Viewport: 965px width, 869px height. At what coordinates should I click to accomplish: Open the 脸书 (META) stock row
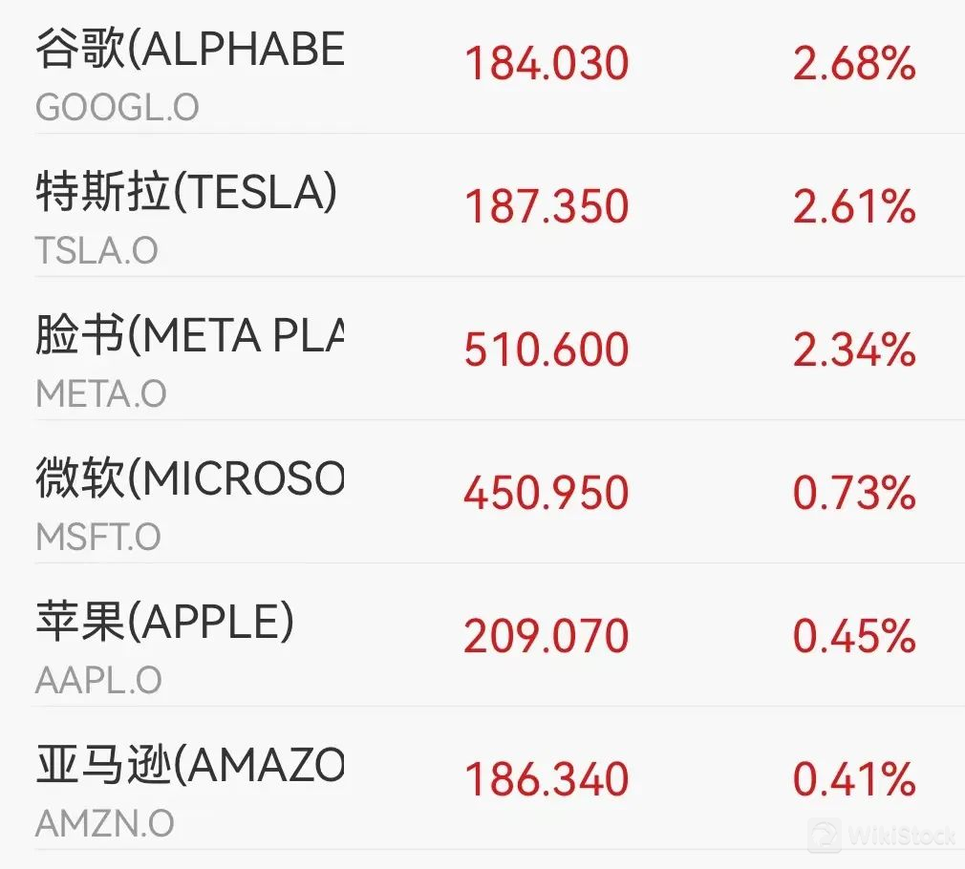[188, 336]
